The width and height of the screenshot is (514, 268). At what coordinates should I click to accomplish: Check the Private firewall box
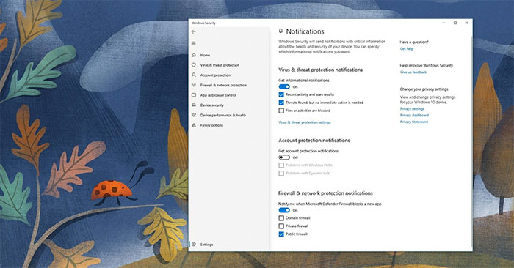coord(281,226)
